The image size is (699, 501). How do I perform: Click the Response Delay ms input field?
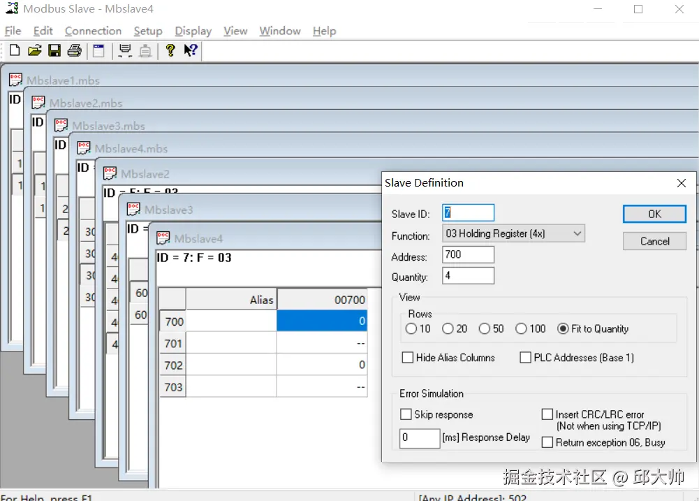[x=420, y=437]
